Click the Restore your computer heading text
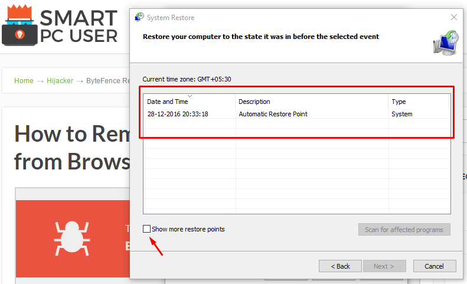Image resolution: width=467 pixels, height=284 pixels. (x=261, y=37)
